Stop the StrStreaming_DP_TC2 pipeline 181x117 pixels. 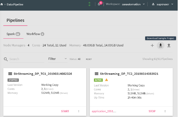click(x=152, y=111)
